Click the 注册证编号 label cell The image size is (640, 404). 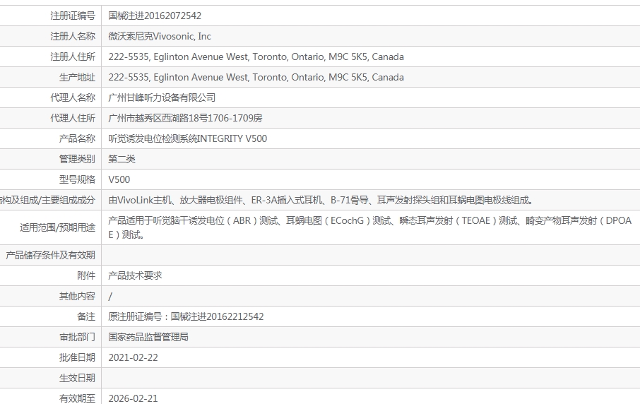pos(73,16)
